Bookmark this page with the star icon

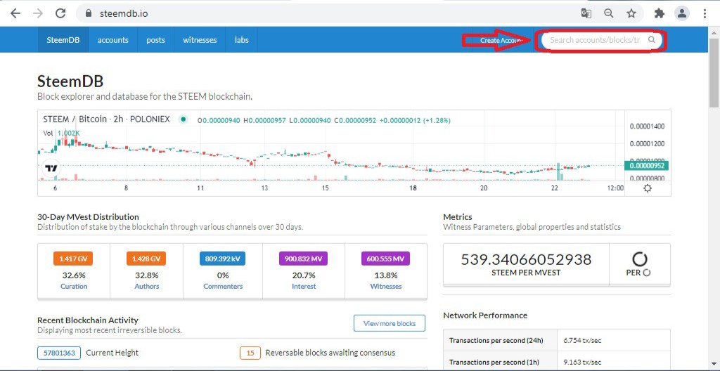631,13
